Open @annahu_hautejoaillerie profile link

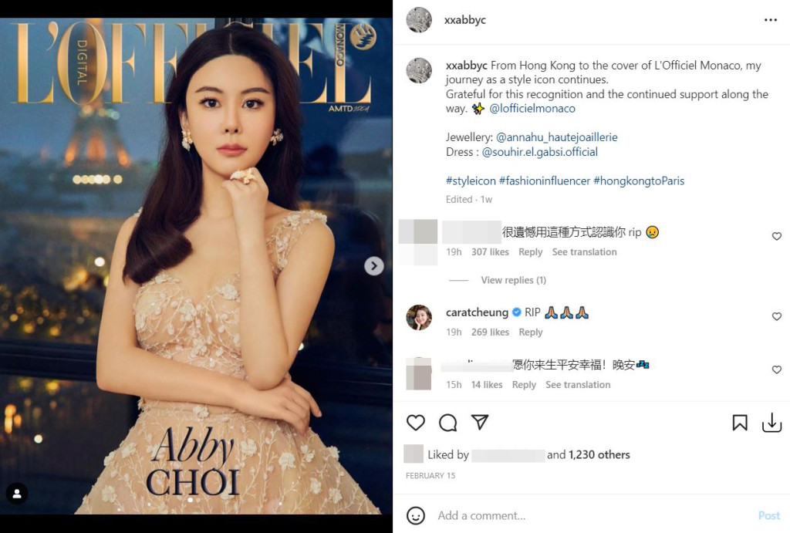pos(557,137)
